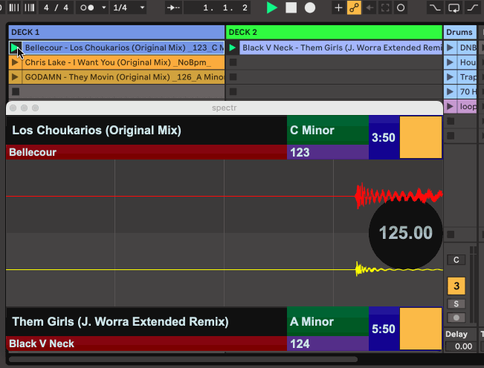Image resolution: width=484 pixels, height=368 pixels.
Task: Arm the Drums track for recording
Action: 456,318
